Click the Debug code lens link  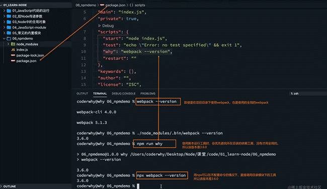pyautogui.click(x=108, y=26)
